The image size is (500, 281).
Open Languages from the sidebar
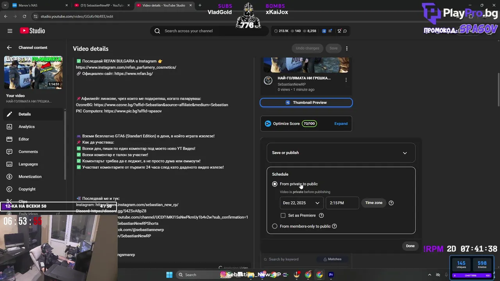(33, 164)
